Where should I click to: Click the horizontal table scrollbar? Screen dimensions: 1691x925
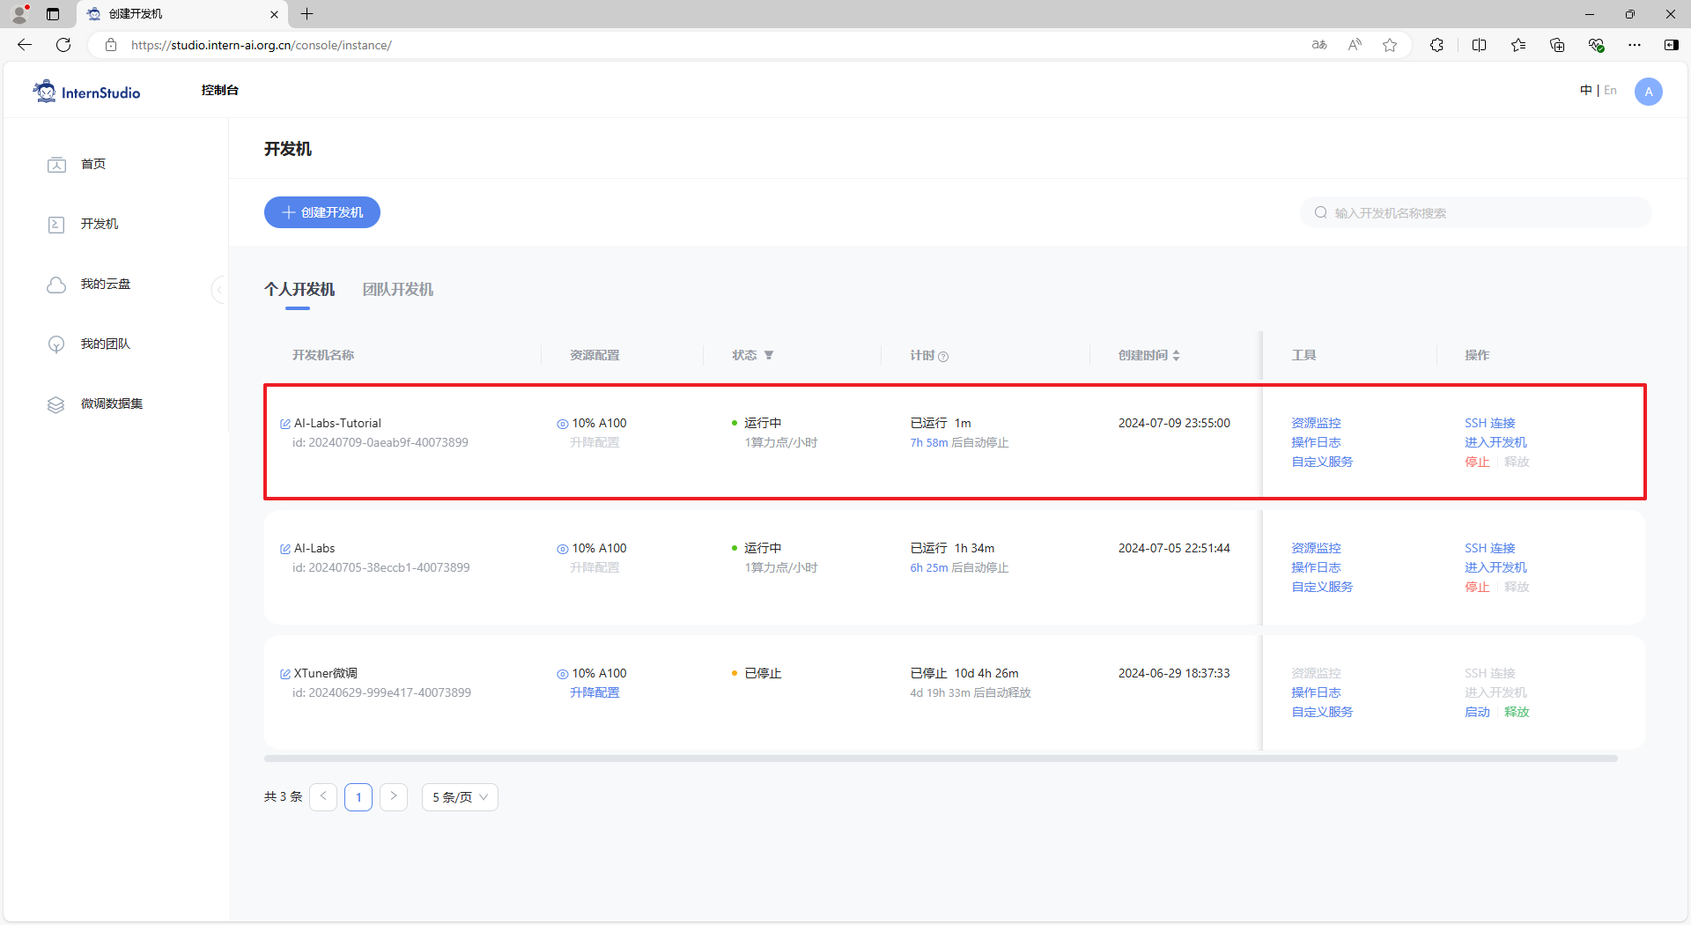click(941, 758)
